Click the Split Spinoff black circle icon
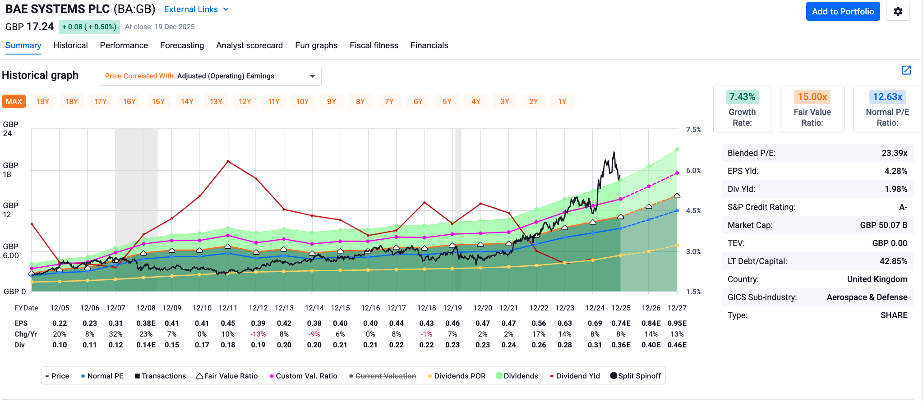This screenshot has height=401, width=923. coord(614,376)
